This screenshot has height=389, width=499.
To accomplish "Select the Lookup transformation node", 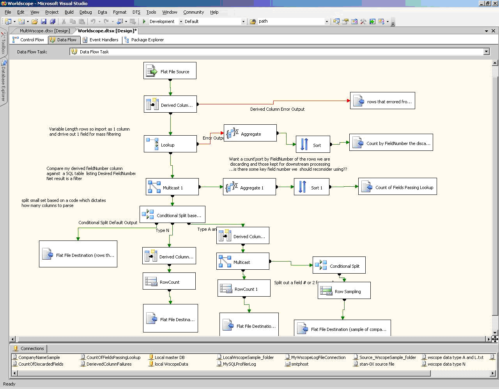I will point(170,144).
